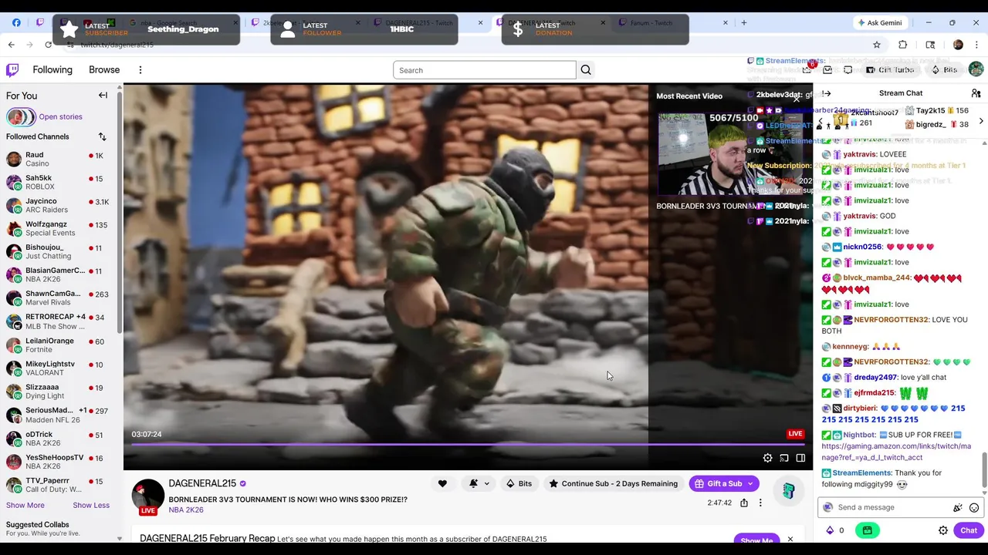Open the notifications inbox icon
The height and width of the screenshot is (555, 988).
[x=827, y=69]
